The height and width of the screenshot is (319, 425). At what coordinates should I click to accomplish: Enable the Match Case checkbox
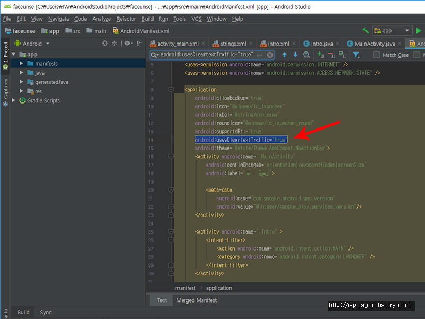pyautogui.click(x=377, y=55)
